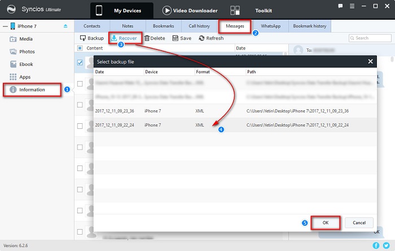
Task: Close the Select backup file dialog
Action: (x=370, y=61)
